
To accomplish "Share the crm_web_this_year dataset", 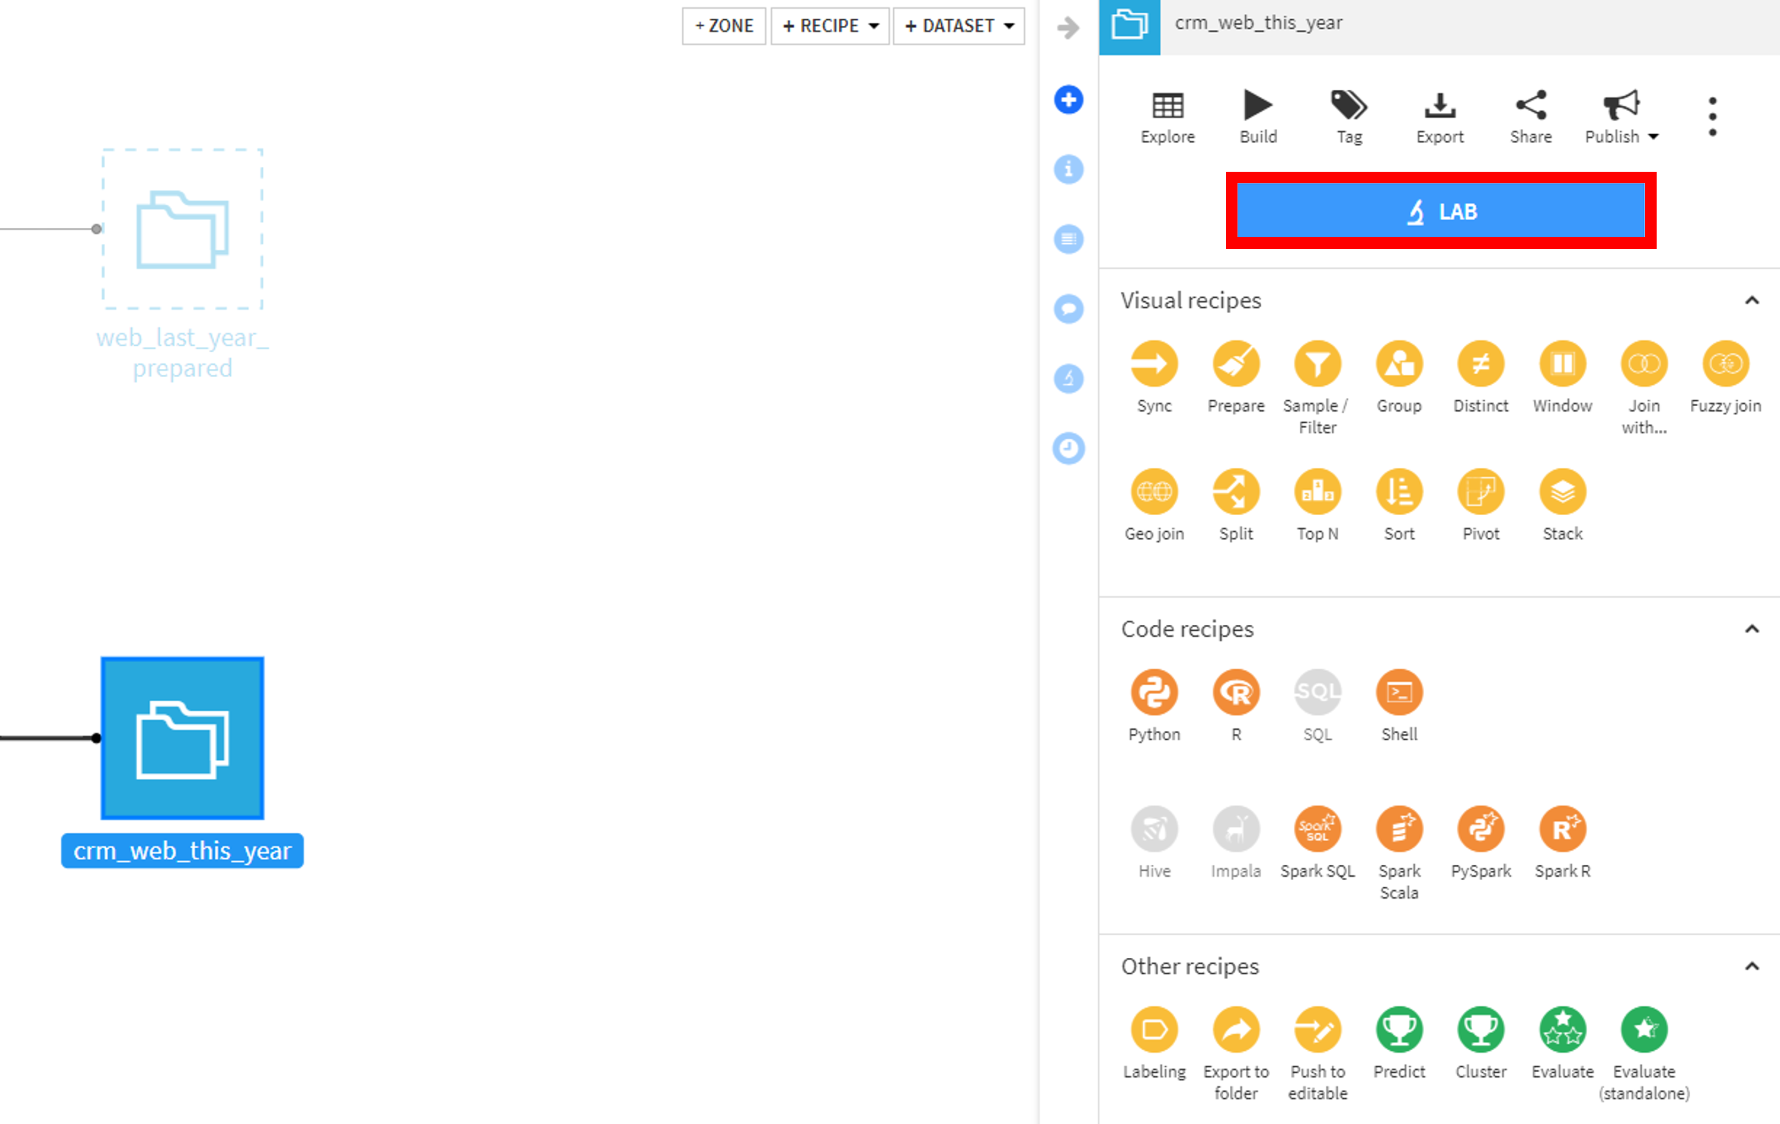I will click(1531, 117).
